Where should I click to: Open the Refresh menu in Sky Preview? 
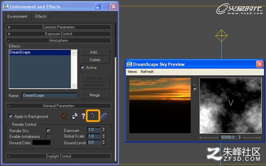click(x=147, y=72)
